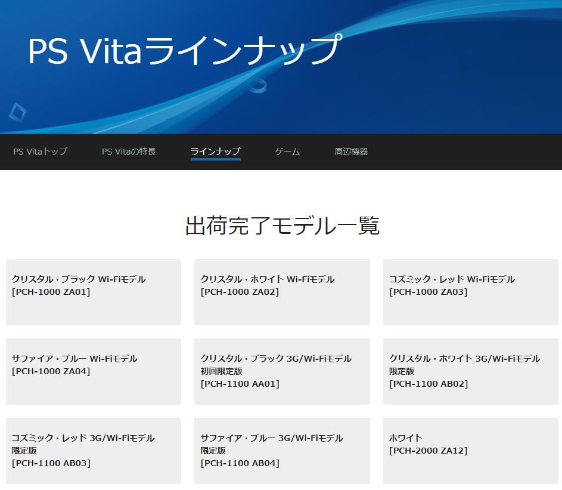The height and width of the screenshot is (490, 562).
Task: Select コズミック・レッド Wi-Fiモデル PCH-1000 ZA03
Action: point(470,291)
